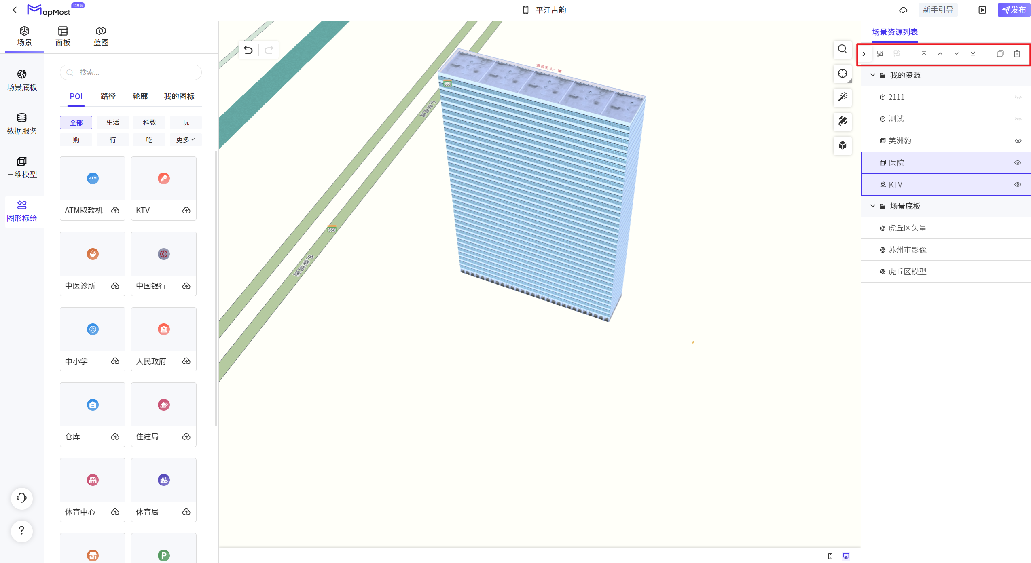Select 苏州市影像 layer row
The width and height of the screenshot is (1031, 563).
click(946, 250)
